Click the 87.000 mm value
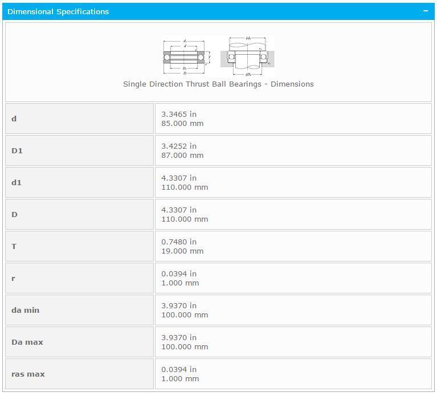Viewport: 437px width, 396px height. click(182, 156)
